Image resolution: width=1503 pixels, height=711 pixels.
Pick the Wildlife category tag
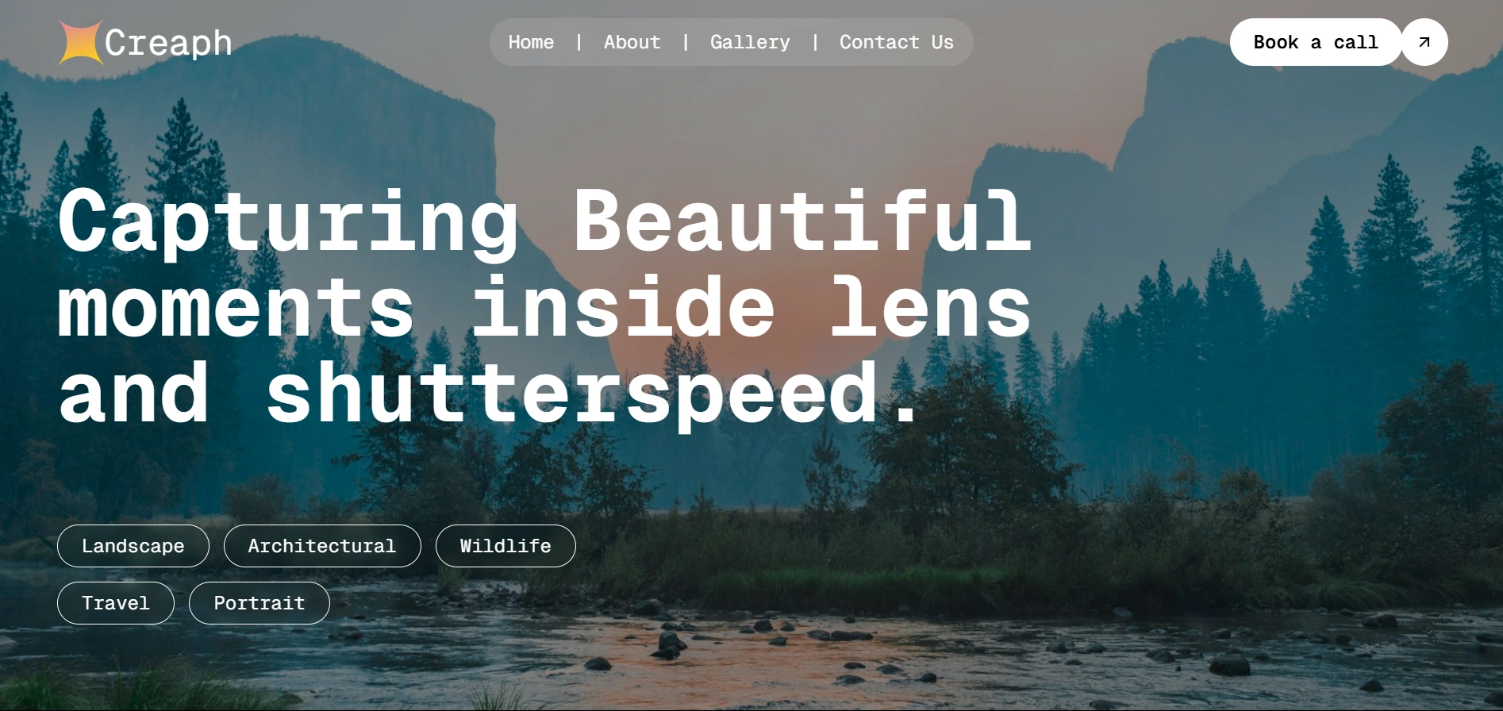coord(505,546)
